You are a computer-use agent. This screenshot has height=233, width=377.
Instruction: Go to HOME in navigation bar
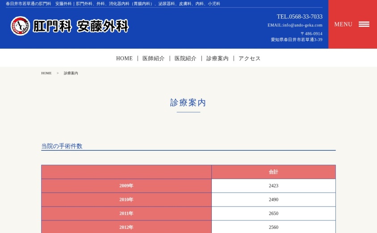point(124,58)
